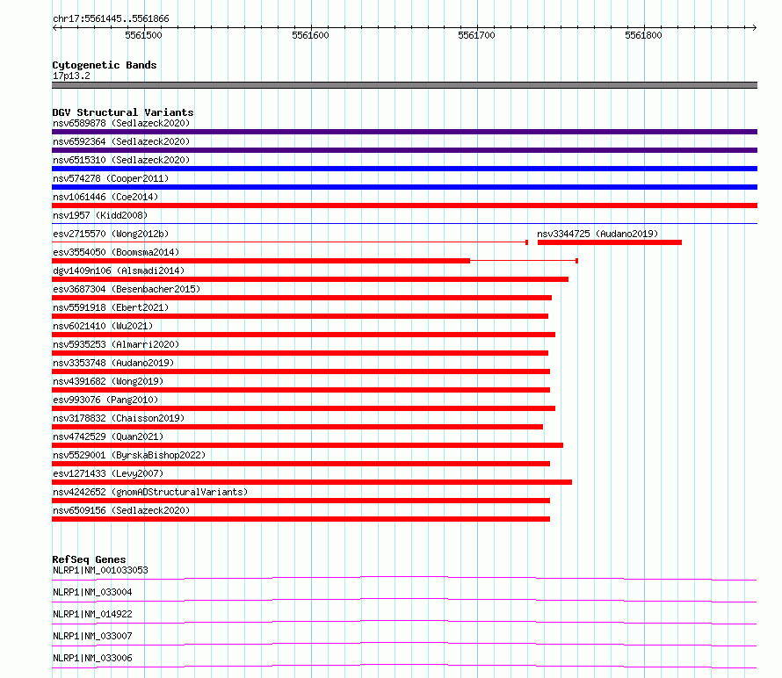Click the nsv3178832 (Chaisson2019) label
This screenshot has height=678, width=782.
pyautogui.click(x=119, y=418)
